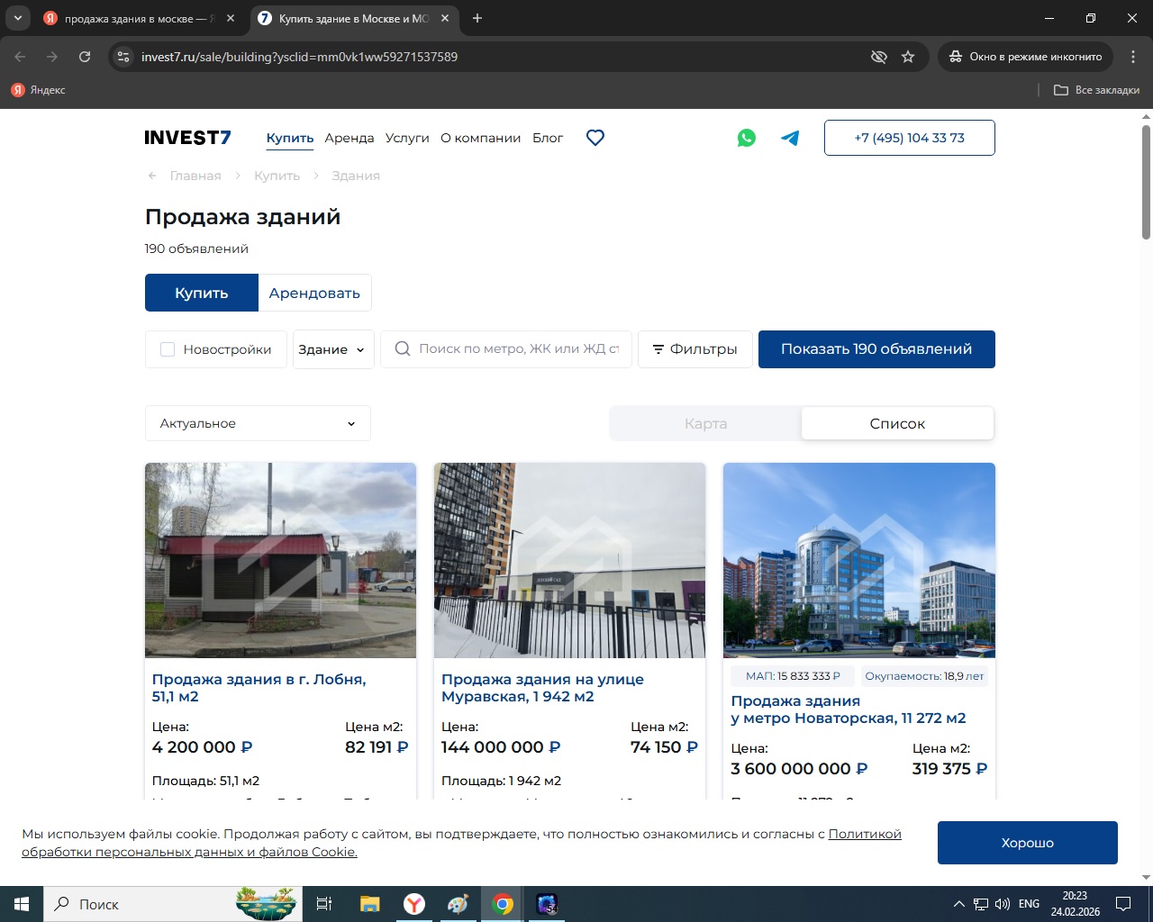Open the site information icon in address bar
This screenshot has height=922, width=1153.
coord(124,57)
